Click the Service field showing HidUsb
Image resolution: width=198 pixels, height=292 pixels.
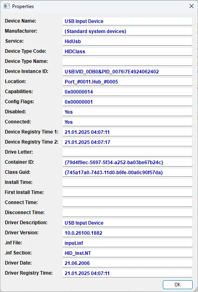click(x=127, y=42)
